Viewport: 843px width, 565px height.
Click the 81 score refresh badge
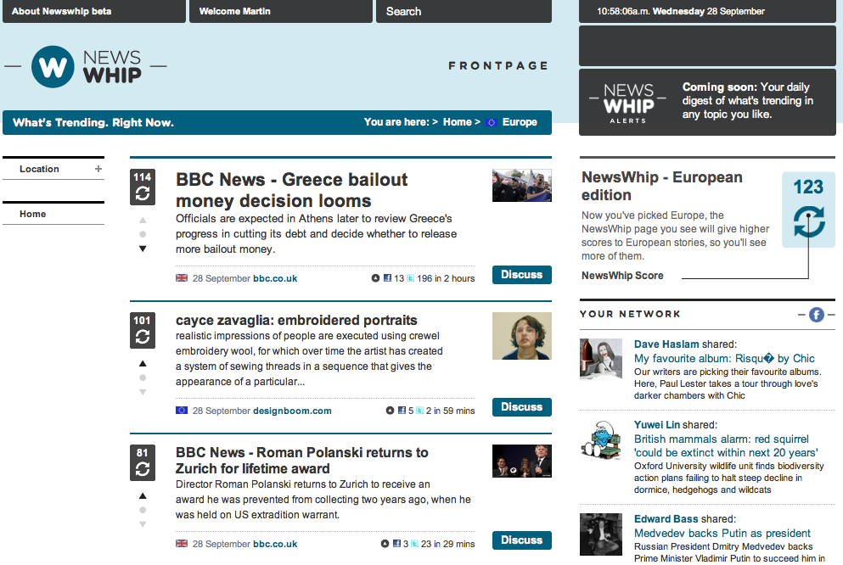[143, 462]
